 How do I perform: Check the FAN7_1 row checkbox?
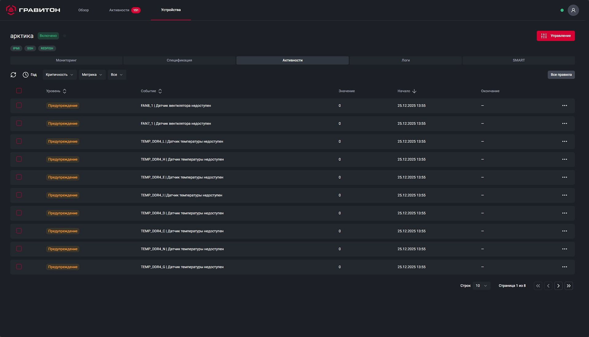pos(19,123)
